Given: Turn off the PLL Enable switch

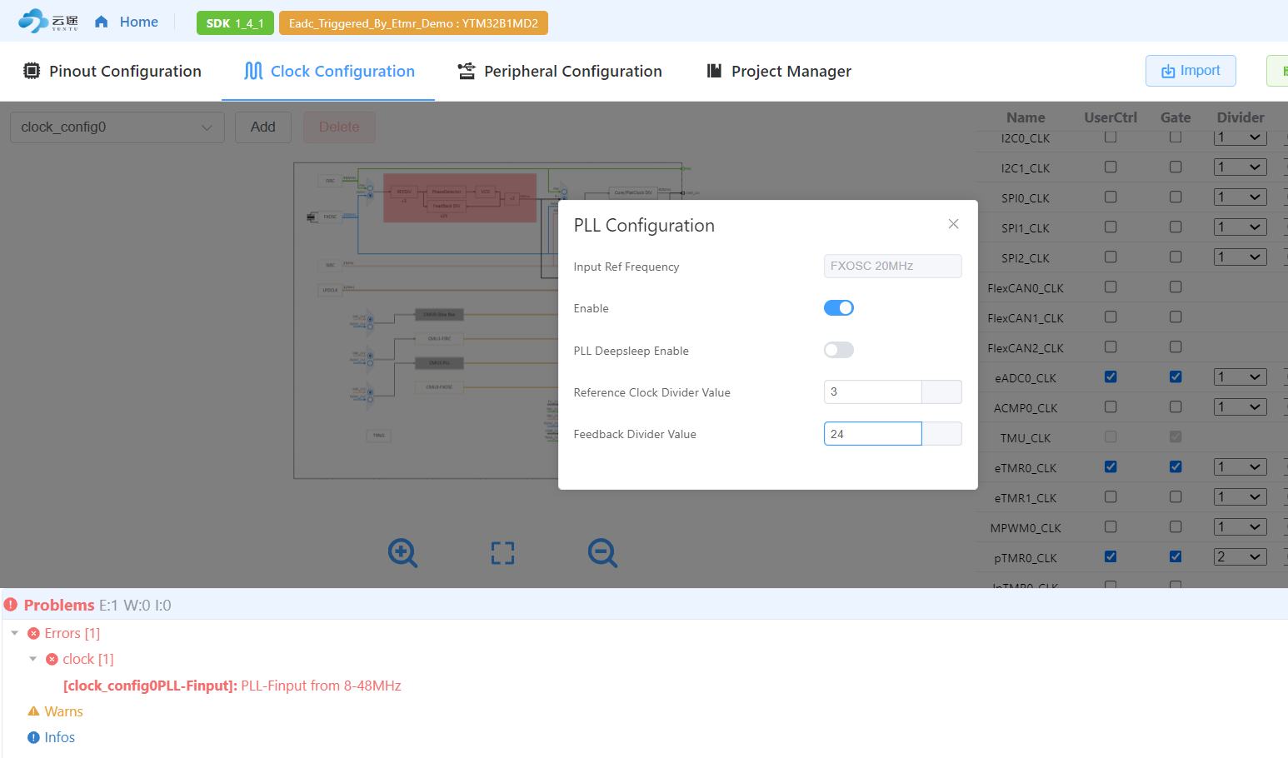Looking at the screenshot, I should 839,308.
